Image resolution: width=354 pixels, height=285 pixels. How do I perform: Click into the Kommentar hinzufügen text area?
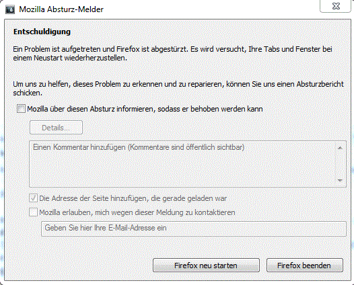click(182, 164)
